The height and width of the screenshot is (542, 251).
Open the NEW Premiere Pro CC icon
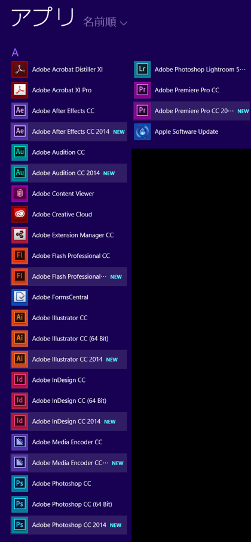(x=142, y=111)
